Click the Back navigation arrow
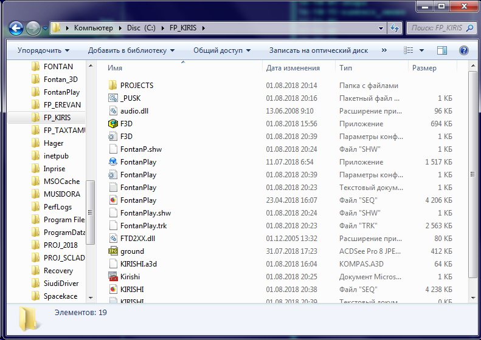The image size is (481, 340). click(x=16, y=29)
